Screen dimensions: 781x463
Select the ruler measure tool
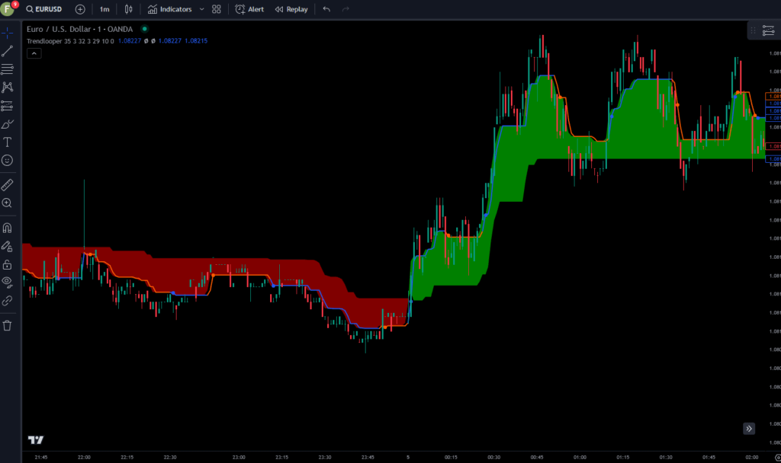[7, 185]
